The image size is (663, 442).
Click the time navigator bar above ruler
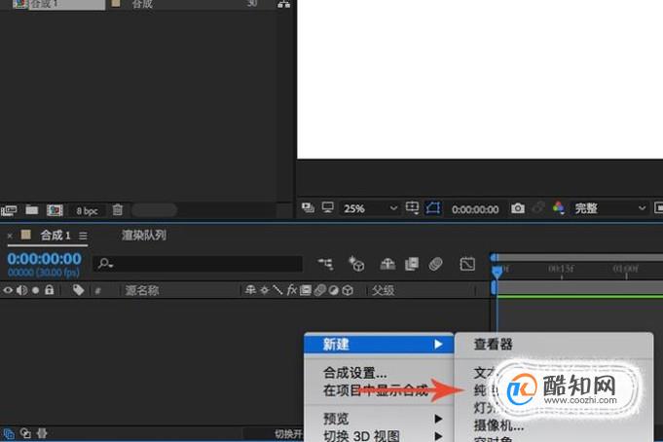[x=579, y=257]
